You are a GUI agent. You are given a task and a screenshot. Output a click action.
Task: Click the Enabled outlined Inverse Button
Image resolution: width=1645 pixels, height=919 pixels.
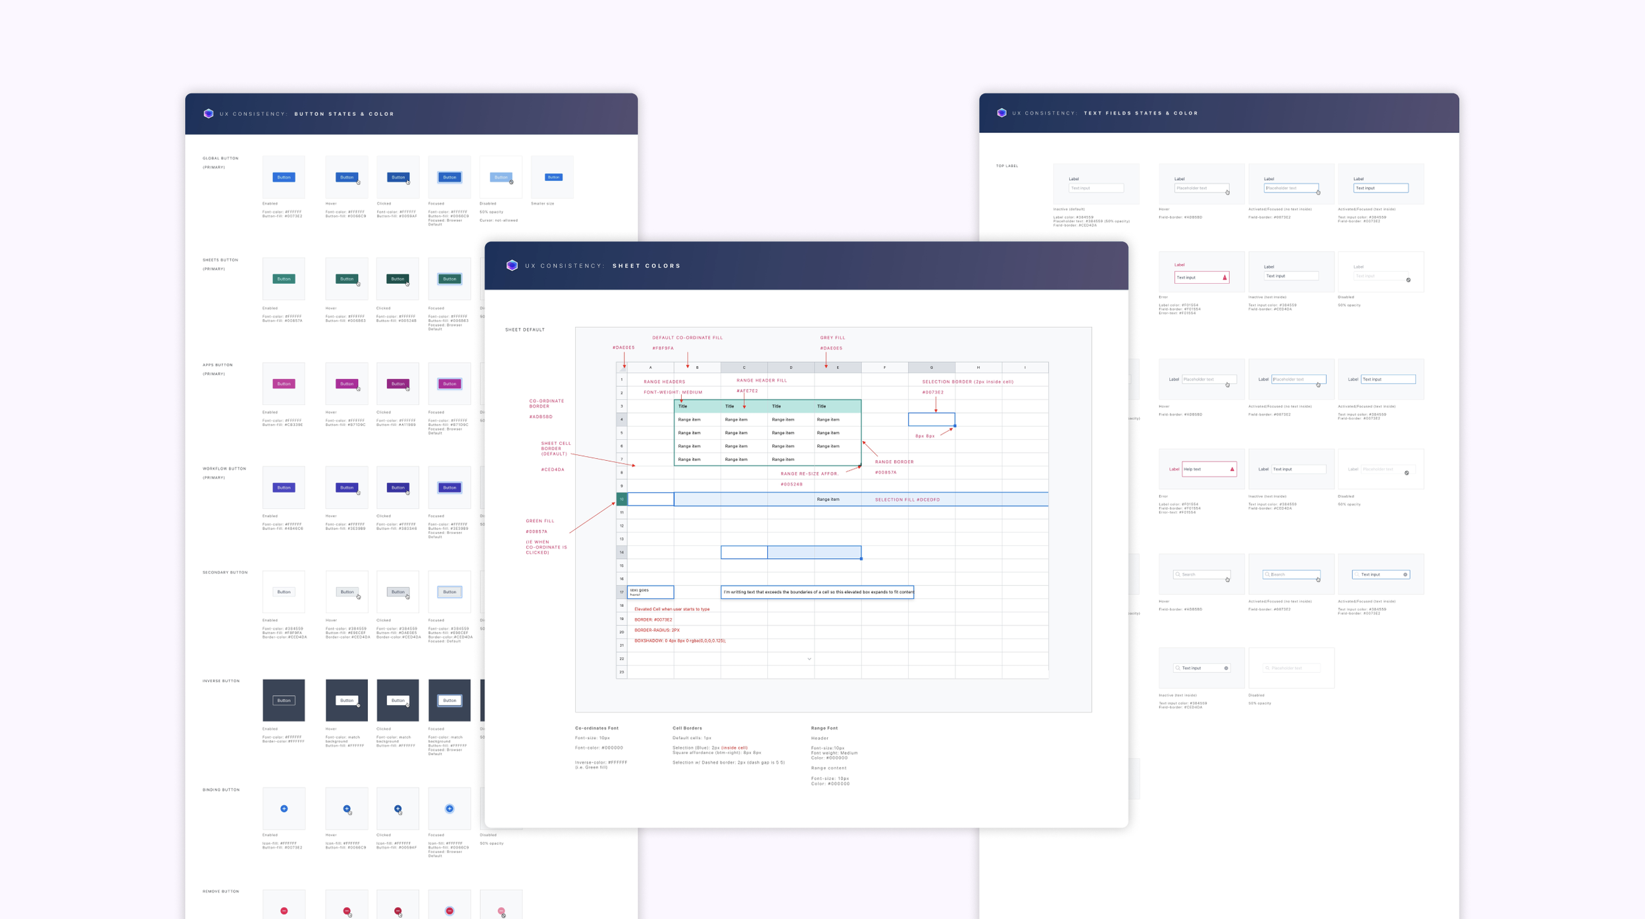[284, 700]
